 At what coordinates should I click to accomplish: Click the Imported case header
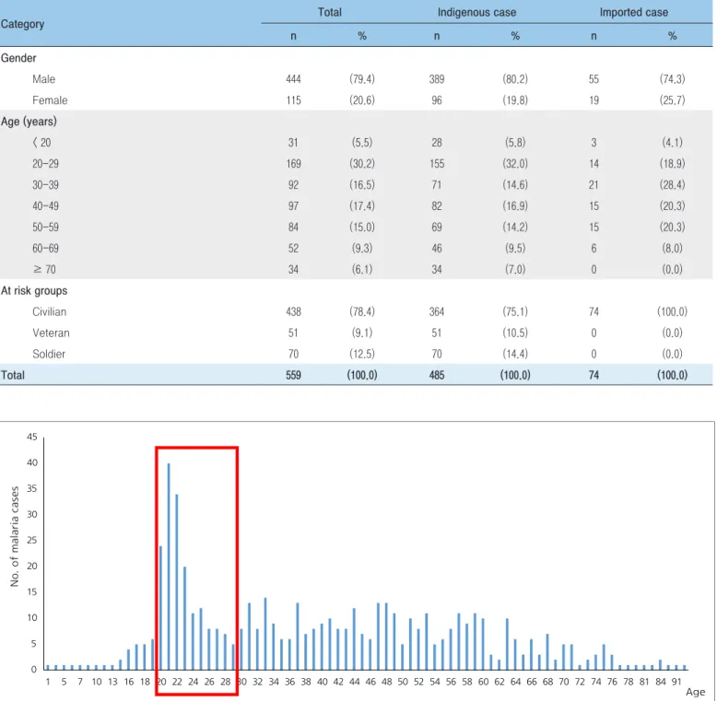633,12
